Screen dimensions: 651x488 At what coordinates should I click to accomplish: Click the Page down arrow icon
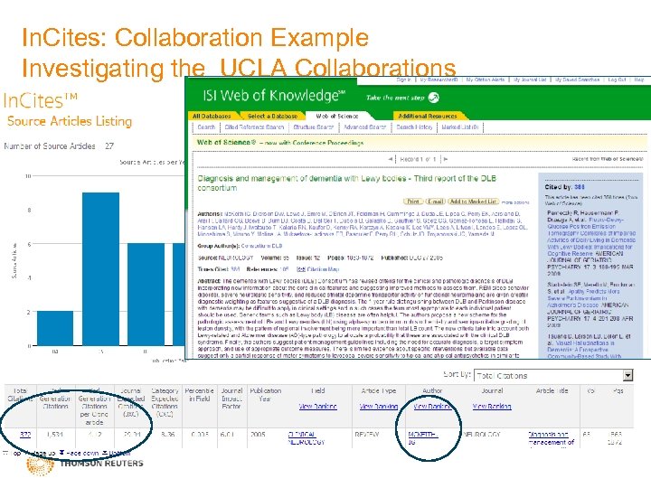point(61,453)
